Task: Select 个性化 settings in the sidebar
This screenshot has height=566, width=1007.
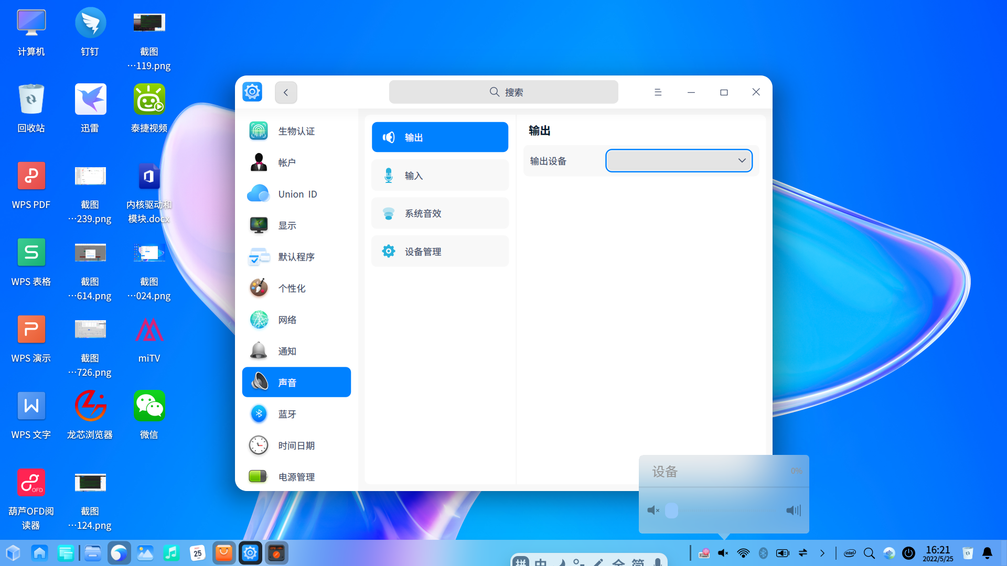Action: 296,288
